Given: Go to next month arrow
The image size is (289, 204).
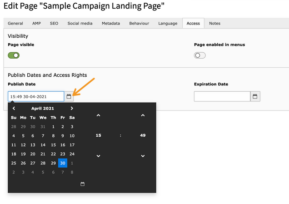Looking at the screenshot, I should pyautogui.click(x=72, y=108).
